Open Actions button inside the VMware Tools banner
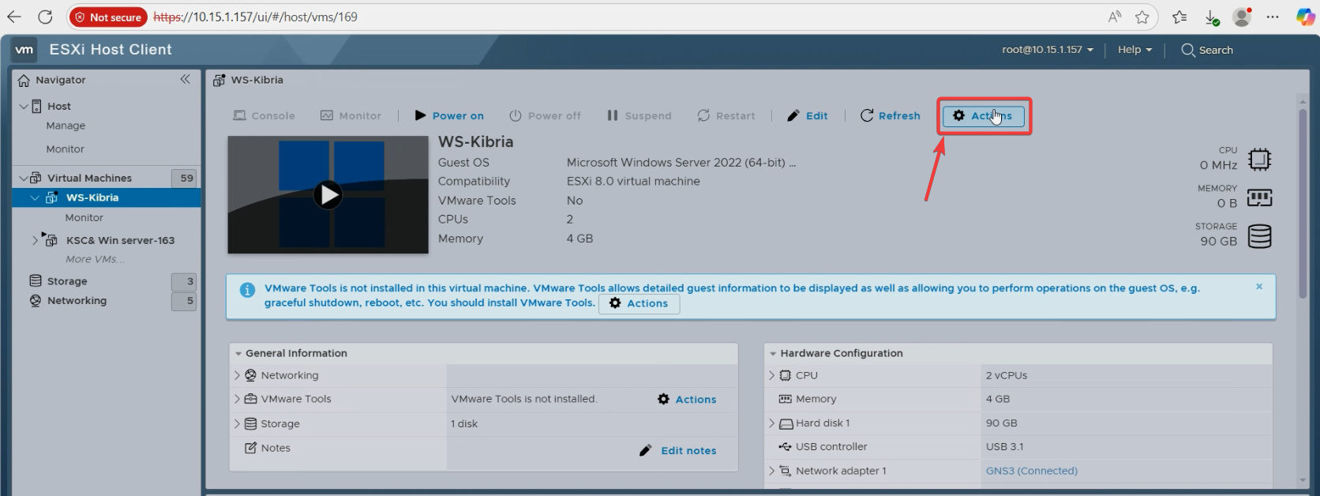Image resolution: width=1320 pixels, height=496 pixels. click(x=639, y=303)
